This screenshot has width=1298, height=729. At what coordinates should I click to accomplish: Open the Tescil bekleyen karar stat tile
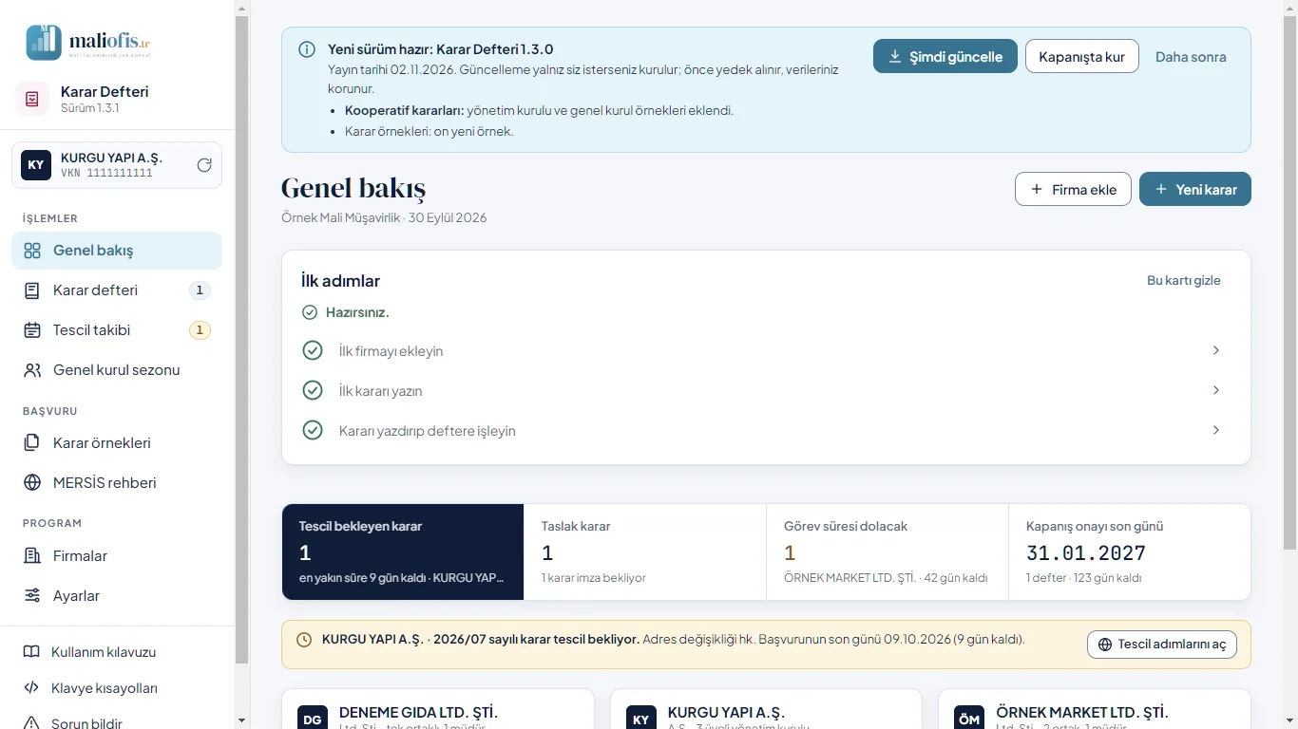coord(403,551)
